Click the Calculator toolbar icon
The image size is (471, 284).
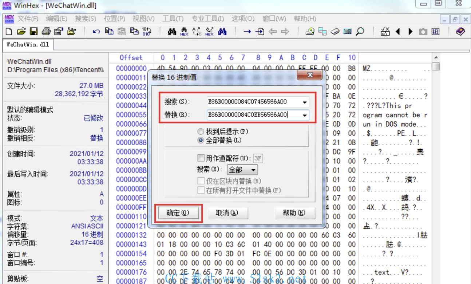tap(348, 32)
